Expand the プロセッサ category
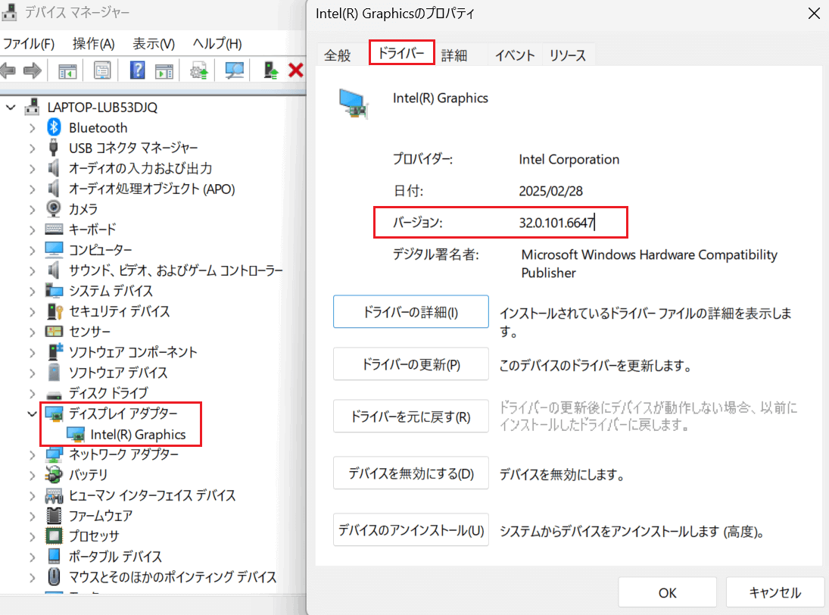 click(x=33, y=536)
